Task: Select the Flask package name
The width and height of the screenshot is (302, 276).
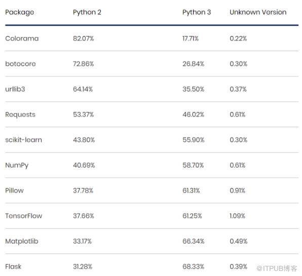Action: pyautogui.click(x=13, y=266)
